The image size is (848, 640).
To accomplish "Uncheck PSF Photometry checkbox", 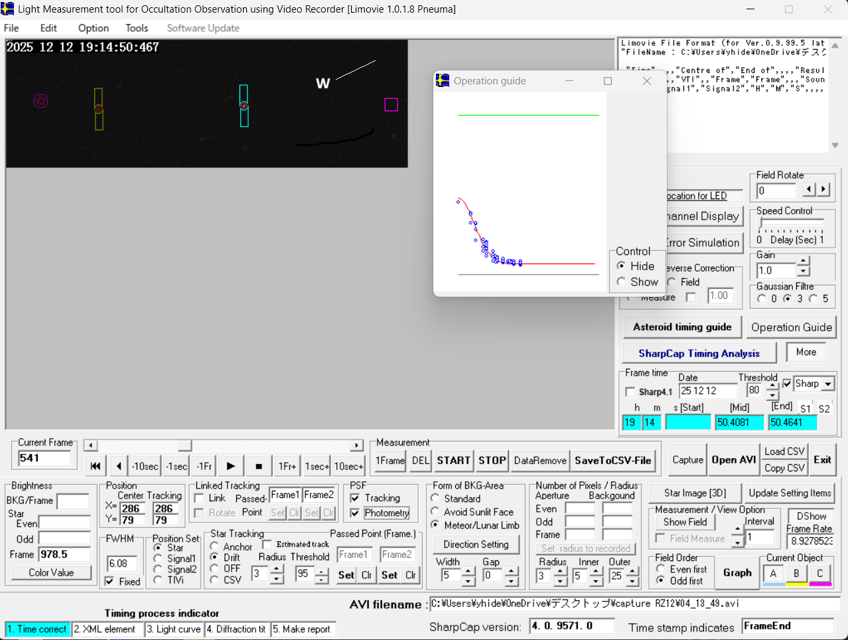I will click(x=355, y=513).
